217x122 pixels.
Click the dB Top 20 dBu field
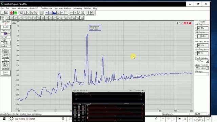tap(203, 28)
